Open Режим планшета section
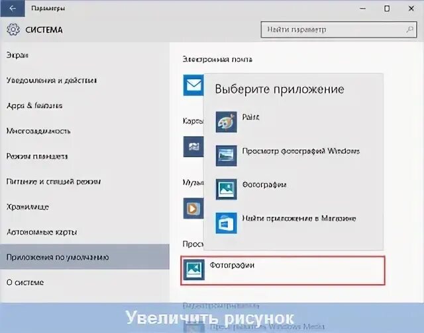 85,156
